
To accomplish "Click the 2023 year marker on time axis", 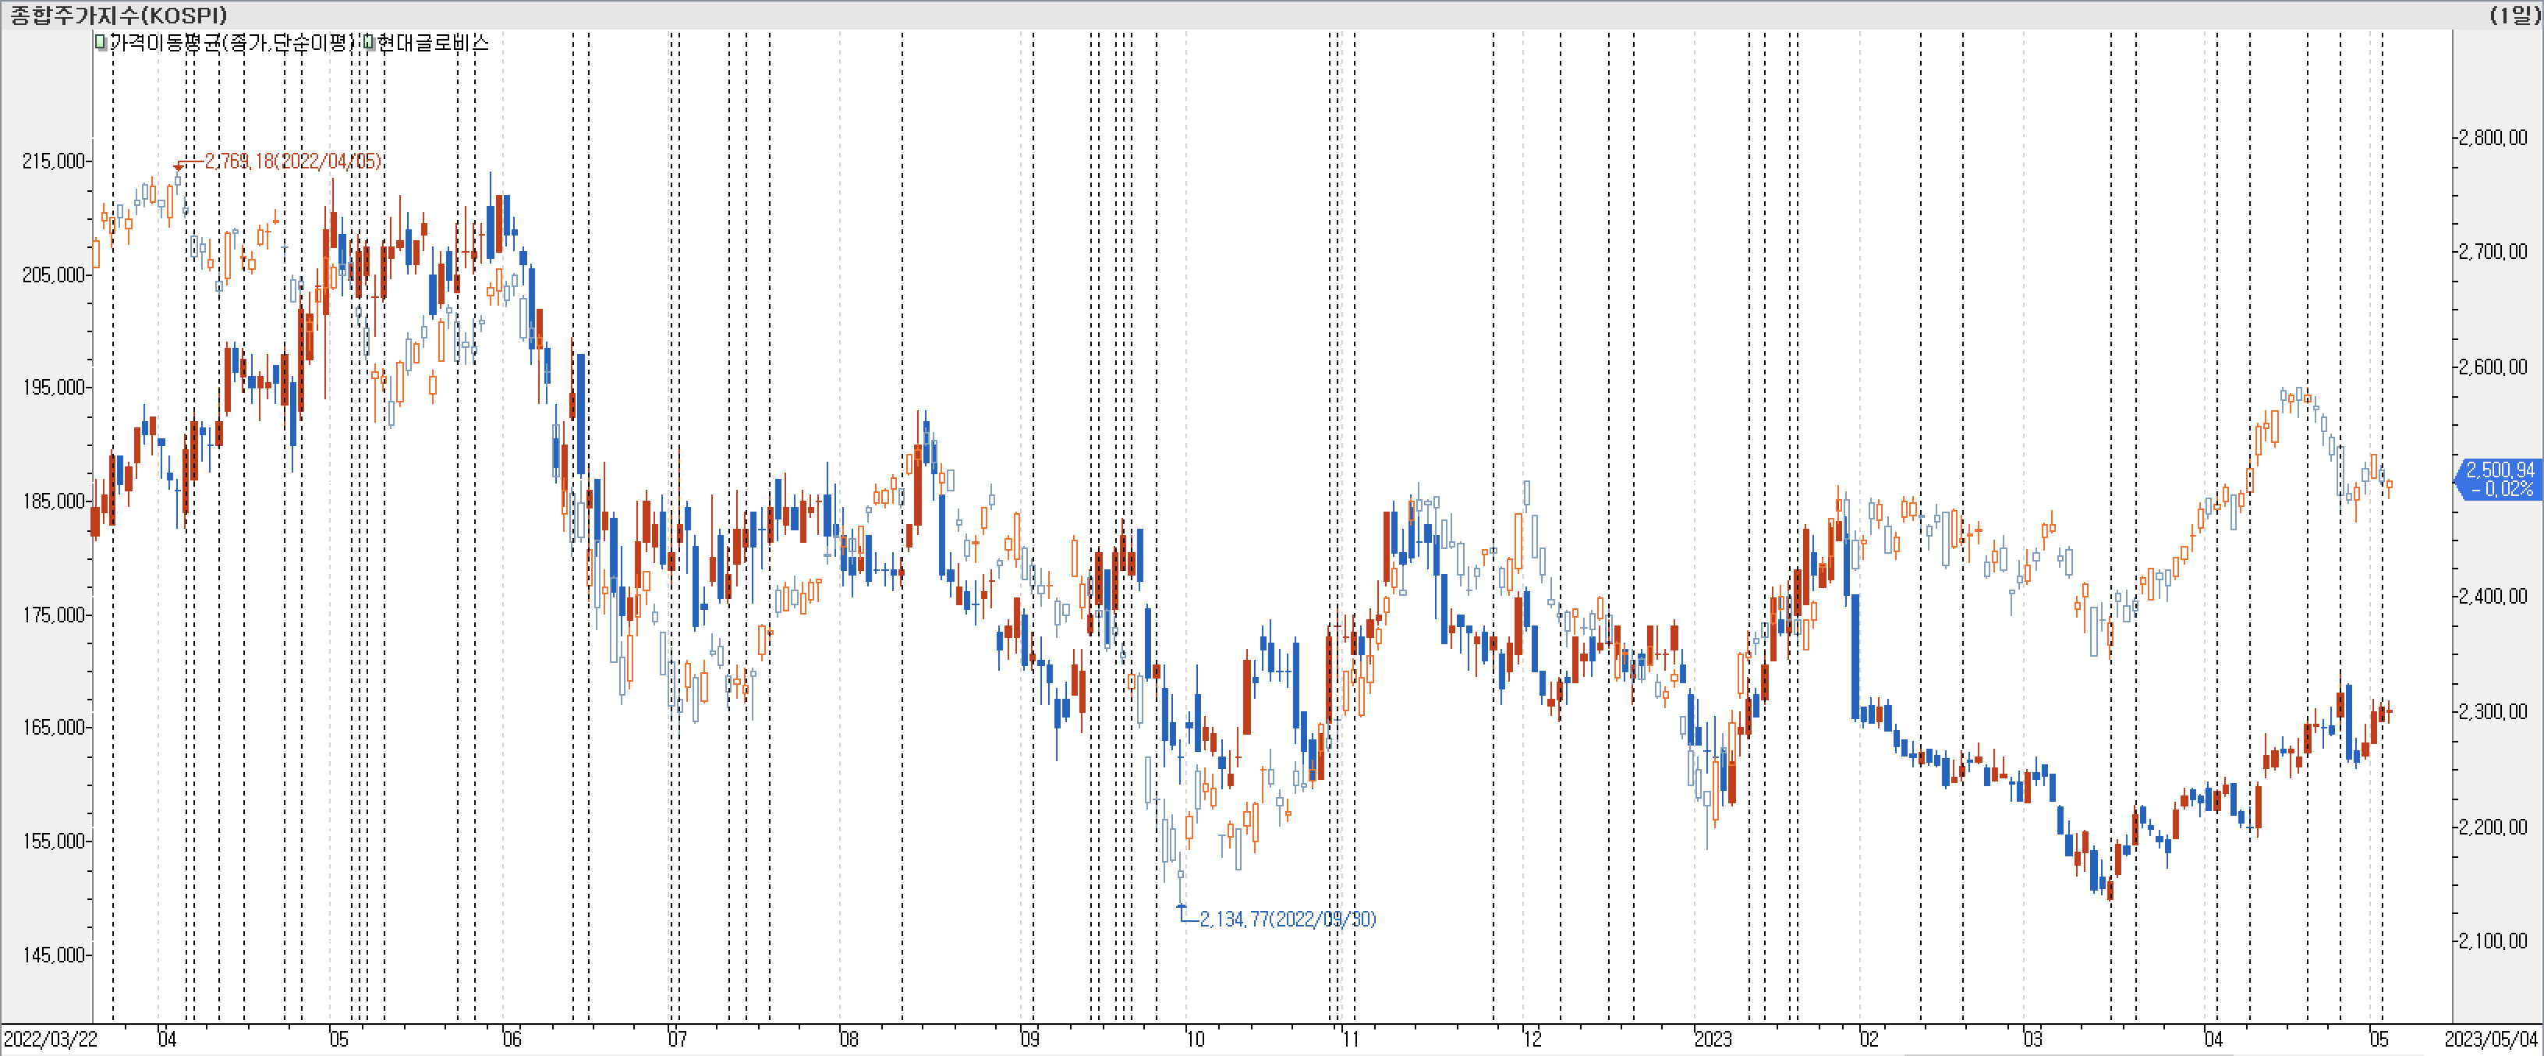I will 1713,1039.
